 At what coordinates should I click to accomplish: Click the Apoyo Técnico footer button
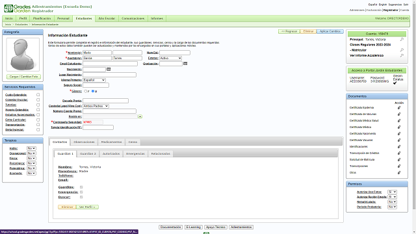point(216,227)
